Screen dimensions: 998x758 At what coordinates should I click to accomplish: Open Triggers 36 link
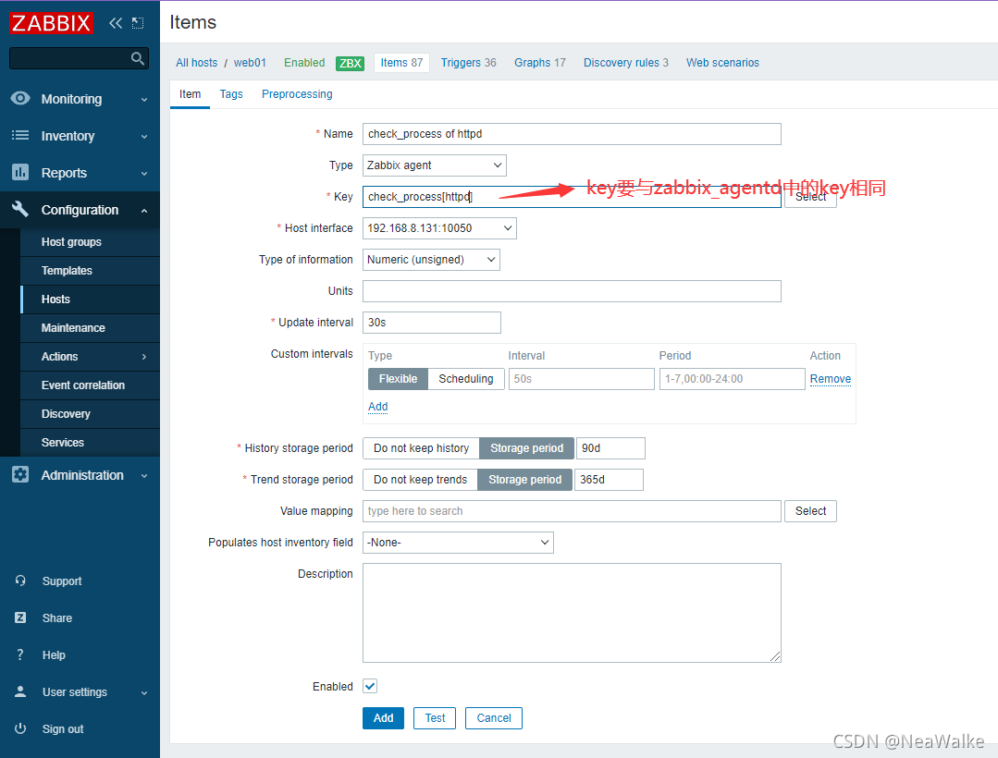click(x=468, y=63)
